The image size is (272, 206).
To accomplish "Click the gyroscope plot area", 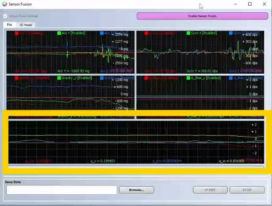I will [x=200, y=52].
